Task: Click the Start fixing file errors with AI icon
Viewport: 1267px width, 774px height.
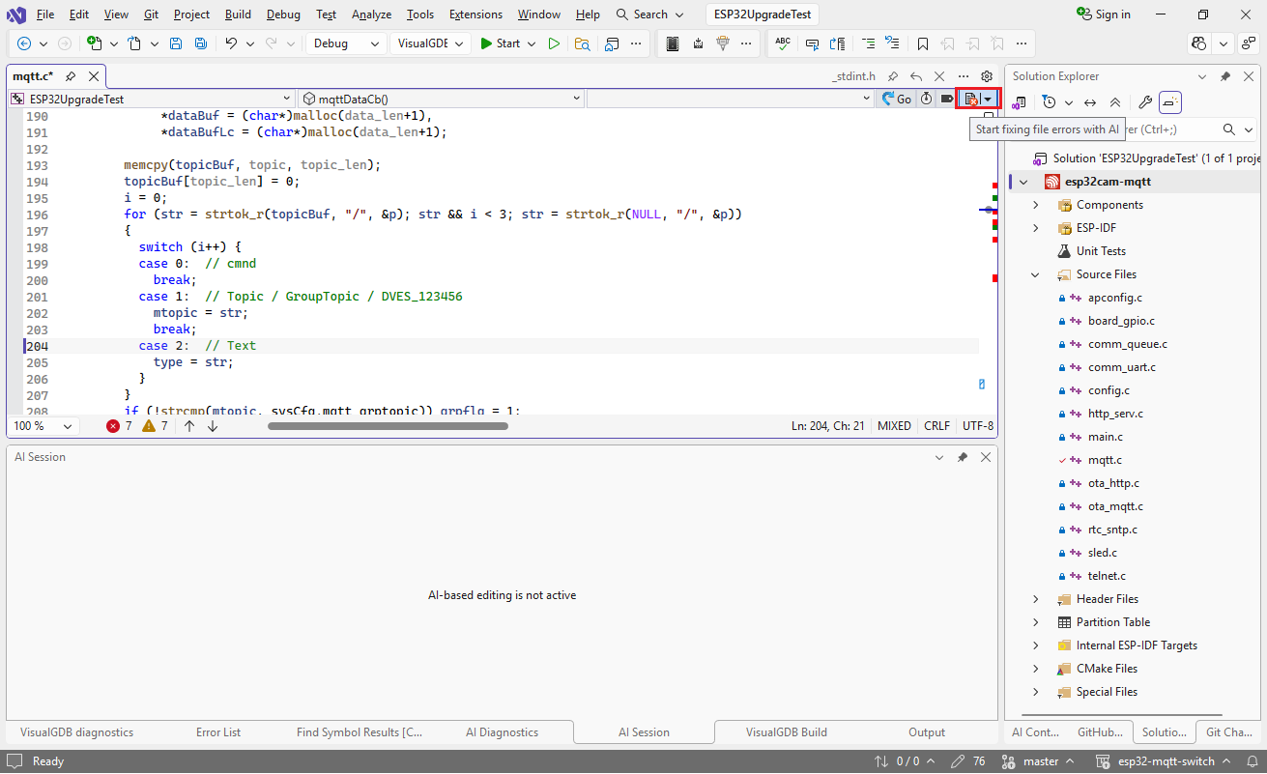Action: (971, 99)
